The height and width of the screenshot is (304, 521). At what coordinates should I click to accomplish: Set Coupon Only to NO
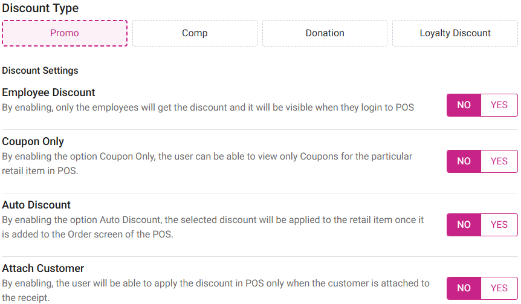(464, 161)
